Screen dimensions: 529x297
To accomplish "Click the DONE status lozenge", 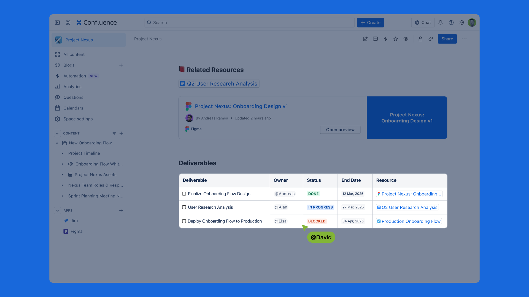I will pos(313,194).
